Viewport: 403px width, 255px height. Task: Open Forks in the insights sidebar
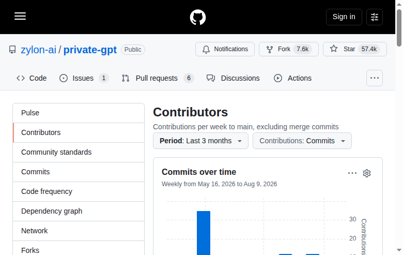click(79, 249)
